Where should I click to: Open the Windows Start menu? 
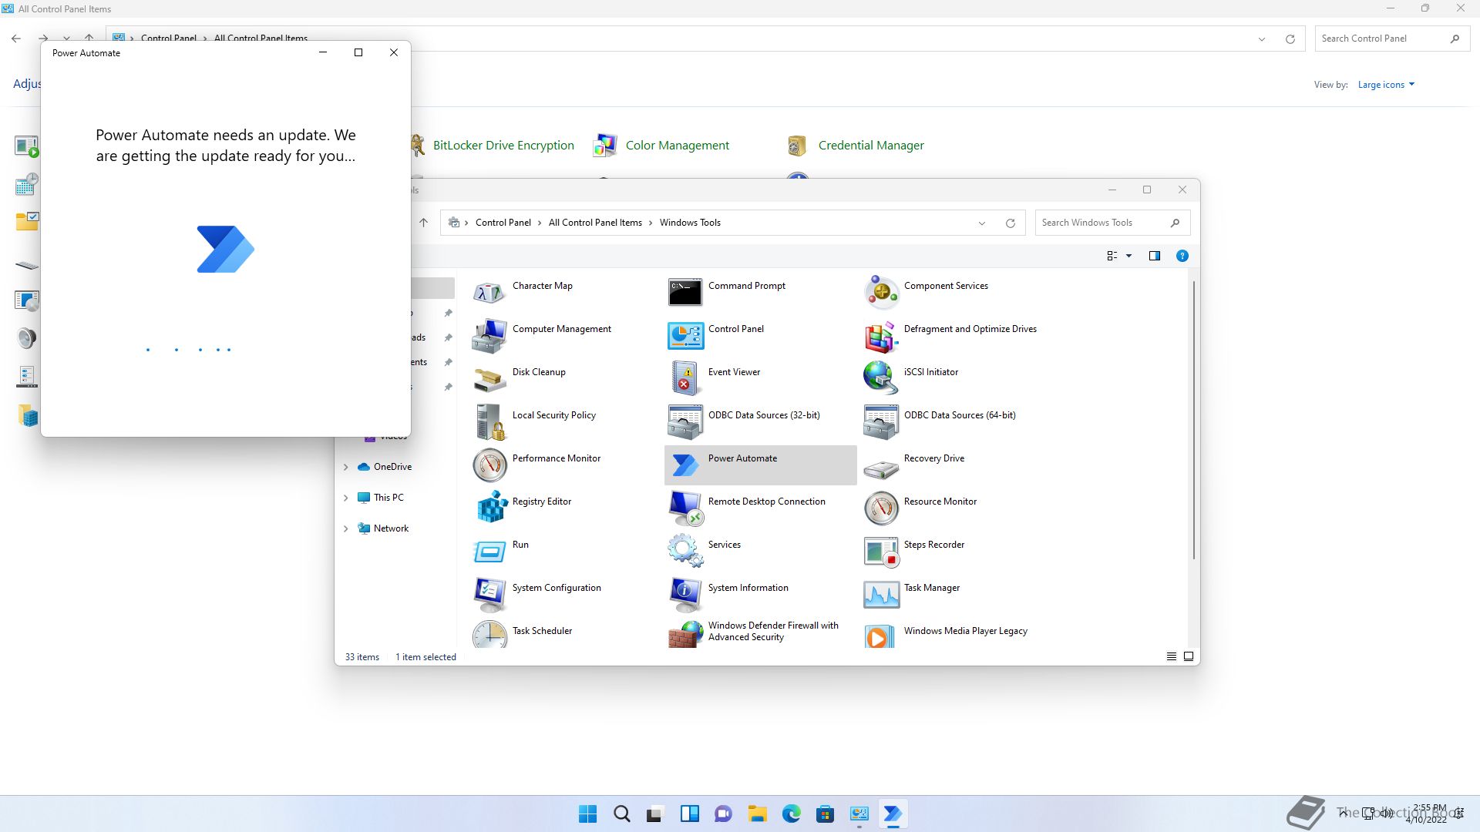(x=587, y=814)
